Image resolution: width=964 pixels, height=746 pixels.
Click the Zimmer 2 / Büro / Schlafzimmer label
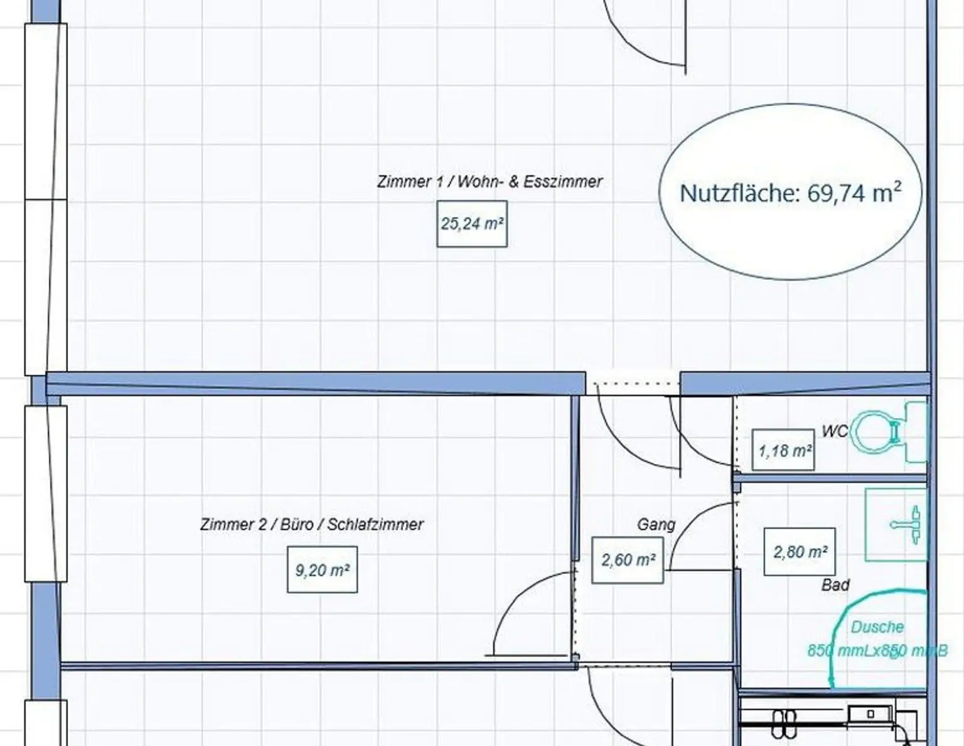[311, 524]
